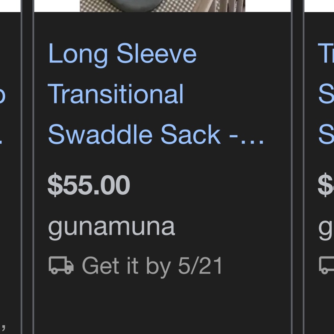
Task: Click the gunamuna merchant name
Action: (x=111, y=226)
